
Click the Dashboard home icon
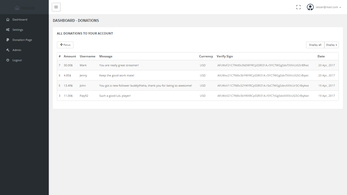(8, 20)
